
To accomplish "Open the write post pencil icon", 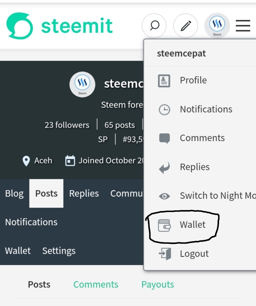I will click(185, 26).
